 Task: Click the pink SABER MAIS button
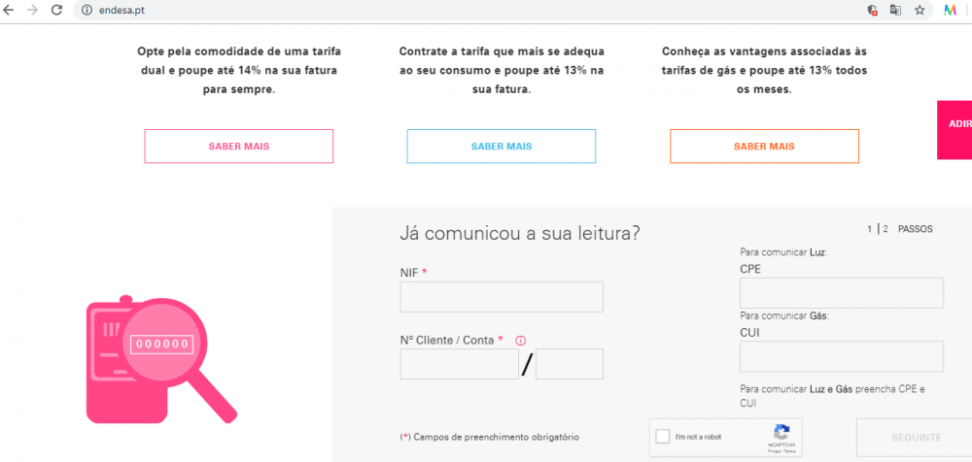(x=238, y=147)
